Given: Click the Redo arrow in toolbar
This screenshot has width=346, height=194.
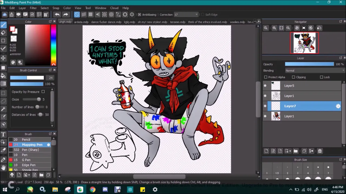Looking at the screenshot, I should pyautogui.click(x=66, y=15).
